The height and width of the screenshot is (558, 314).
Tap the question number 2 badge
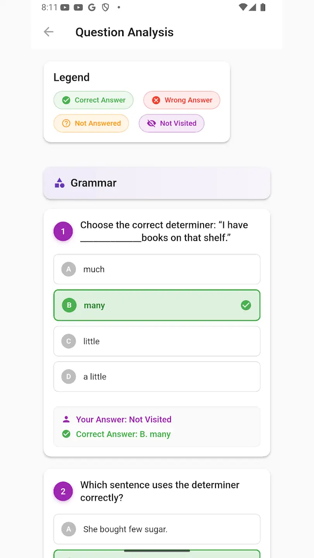[63, 491]
